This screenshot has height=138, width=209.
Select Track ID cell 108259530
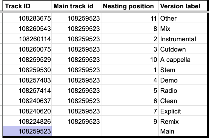tap(27, 70)
